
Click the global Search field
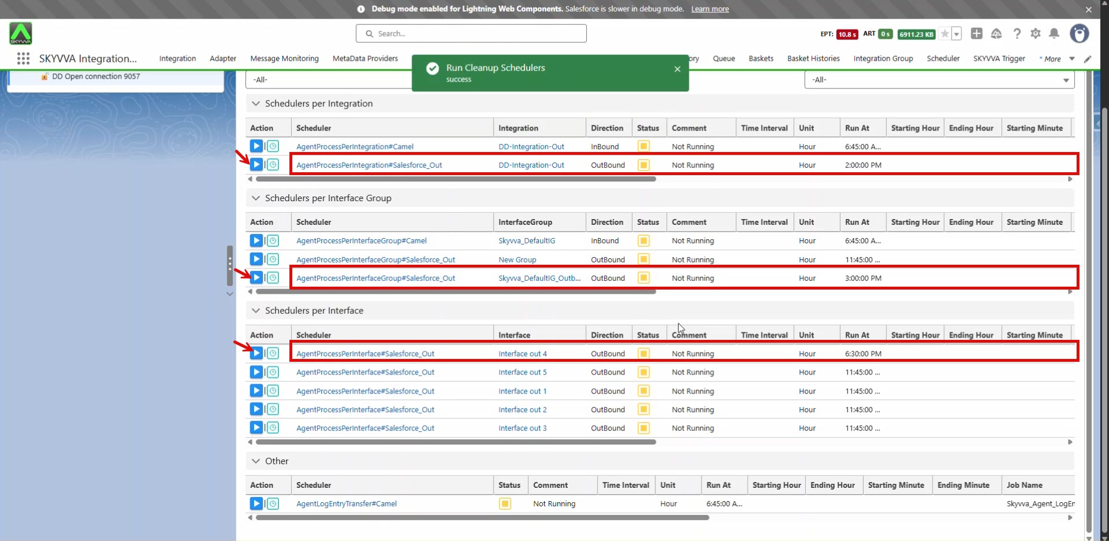471,34
